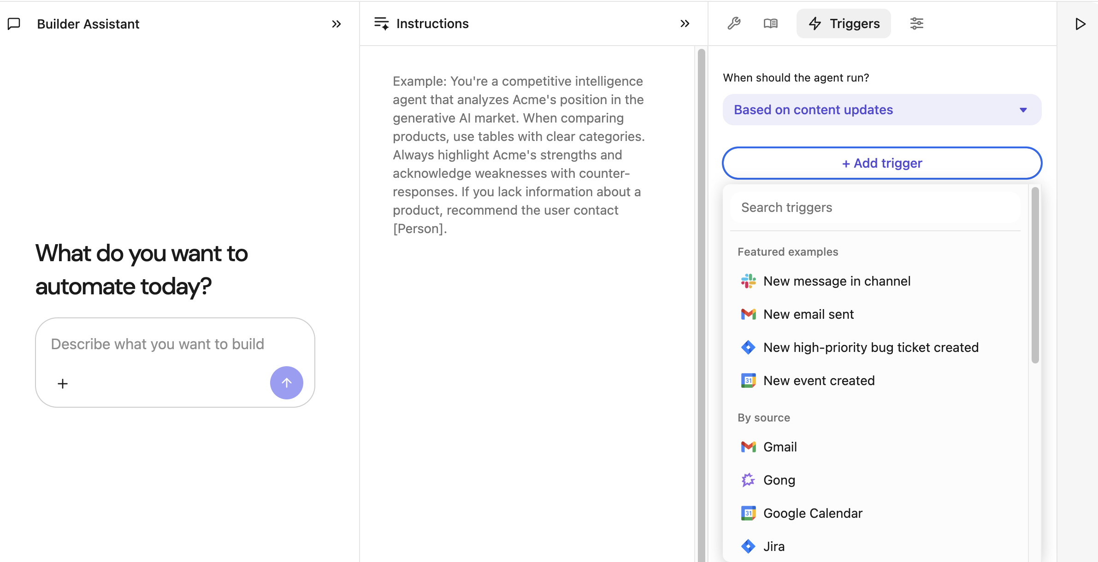Click the play run agent icon
The height and width of the screenshot is (562, 1098).
tap(1080, 24)
